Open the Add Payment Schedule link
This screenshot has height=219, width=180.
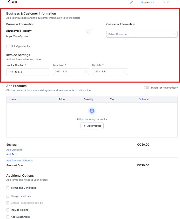(x=20, y=161)
